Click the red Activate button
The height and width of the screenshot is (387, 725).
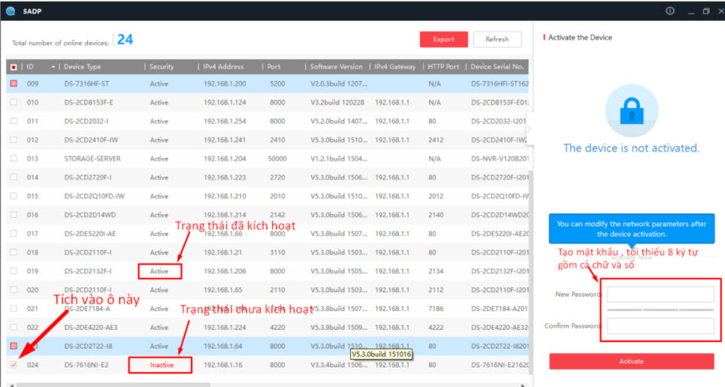click(x=631, y=361)
